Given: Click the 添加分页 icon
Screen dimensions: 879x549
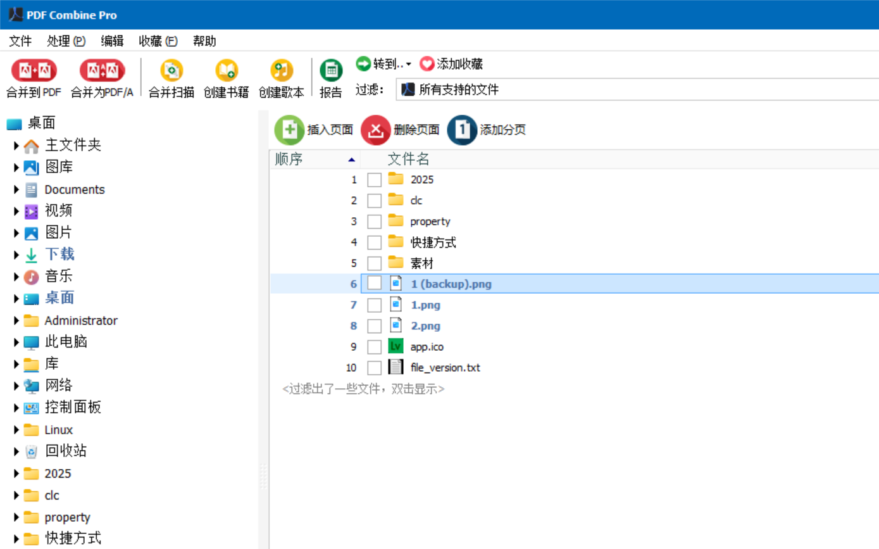Looking at the screenshot, I should click(x=461, y=129).
